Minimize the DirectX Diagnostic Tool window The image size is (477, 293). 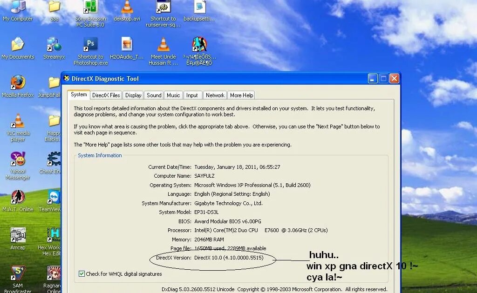[x=373, y=79]
